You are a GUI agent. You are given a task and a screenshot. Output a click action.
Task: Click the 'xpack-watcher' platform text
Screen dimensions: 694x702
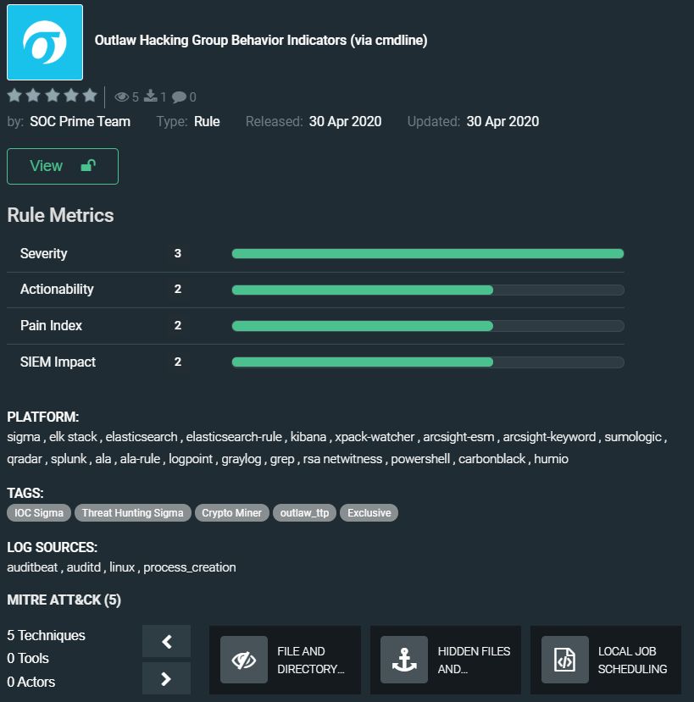coord(375,437)
